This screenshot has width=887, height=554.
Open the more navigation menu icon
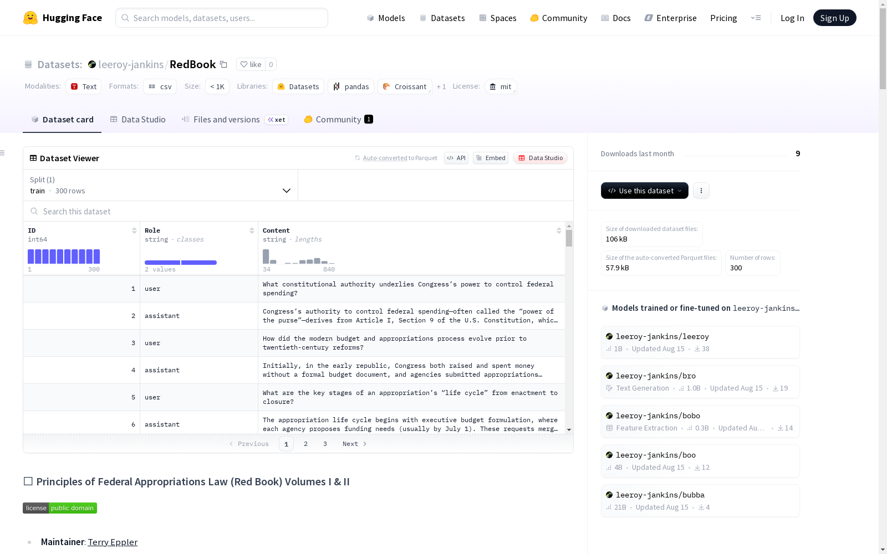[756, 18]
